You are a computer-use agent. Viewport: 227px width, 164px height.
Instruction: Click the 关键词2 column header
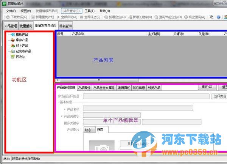179,34
